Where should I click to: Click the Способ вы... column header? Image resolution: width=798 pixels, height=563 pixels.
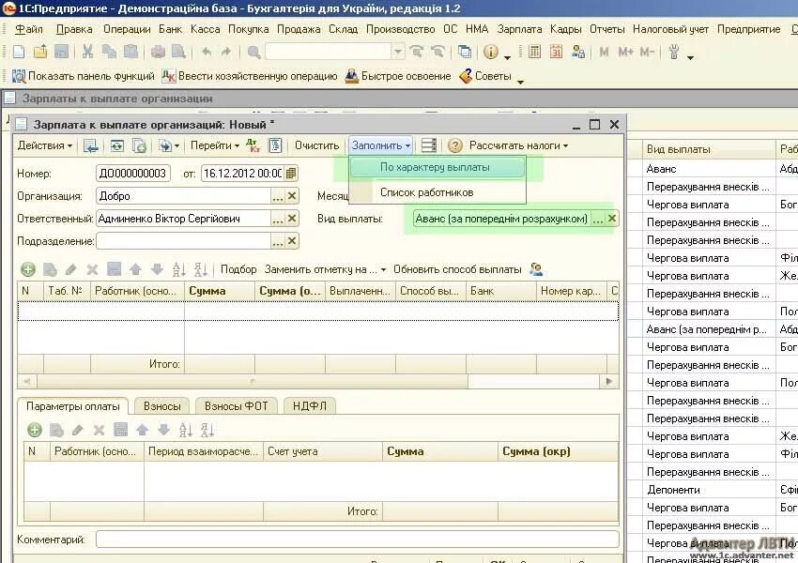click(x=431, y=291)
